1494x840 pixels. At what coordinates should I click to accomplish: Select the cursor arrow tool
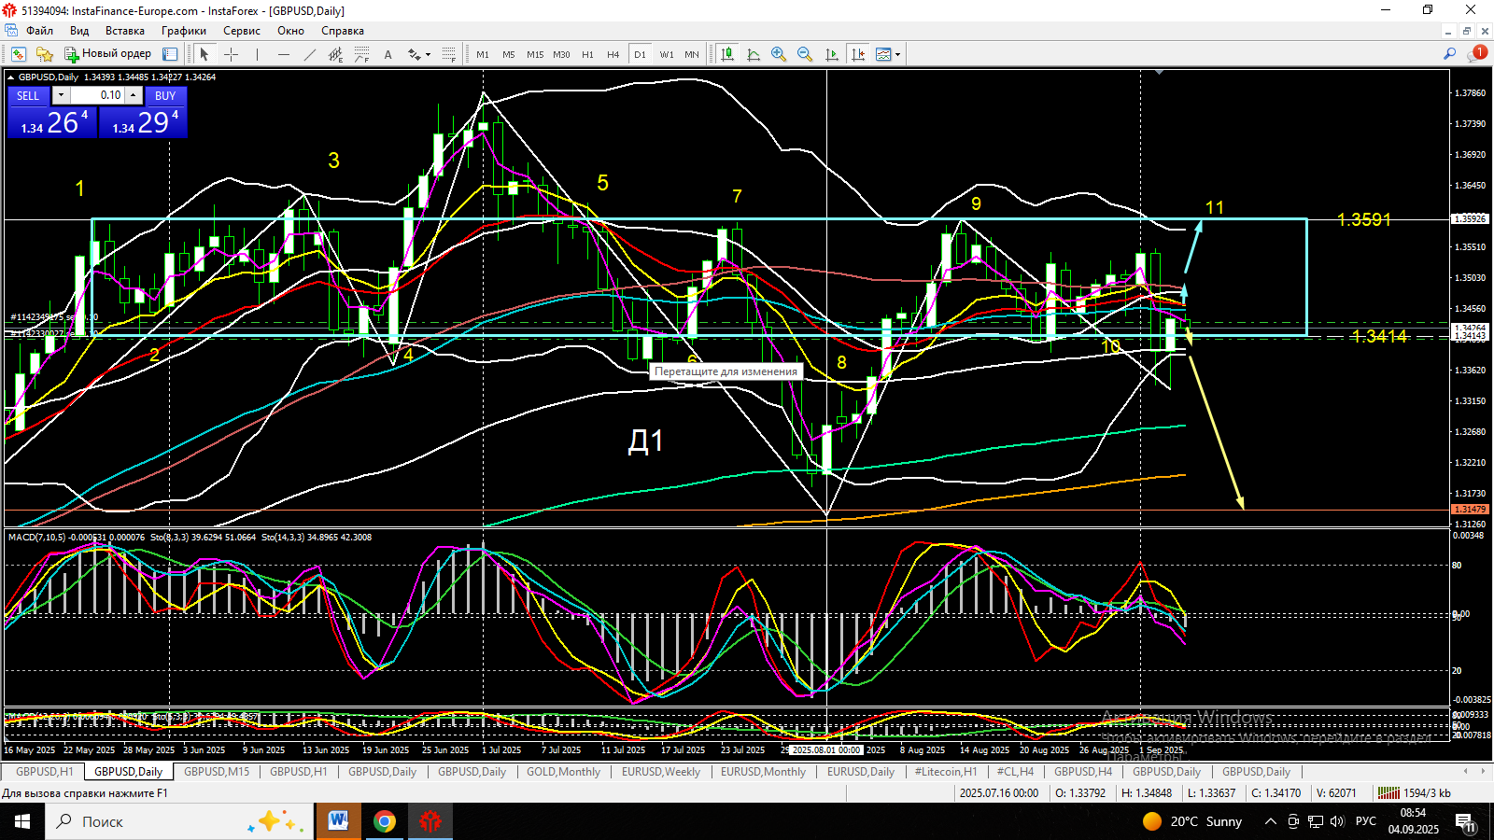(x=204, y=54)
